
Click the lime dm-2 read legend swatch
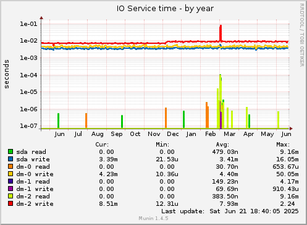11,196
